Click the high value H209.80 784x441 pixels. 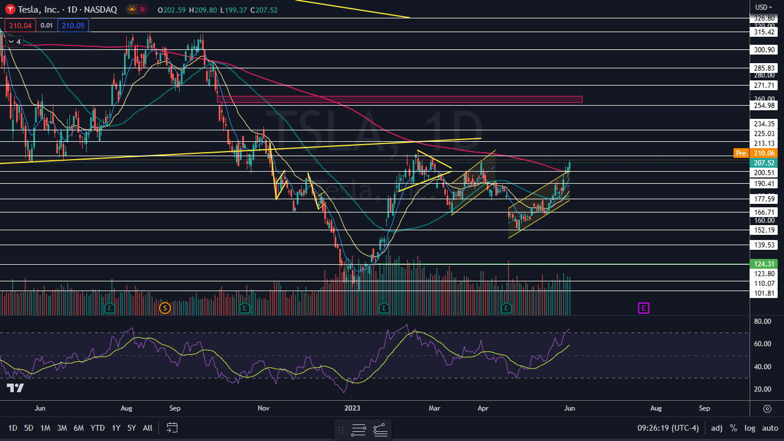coord(204,9)
